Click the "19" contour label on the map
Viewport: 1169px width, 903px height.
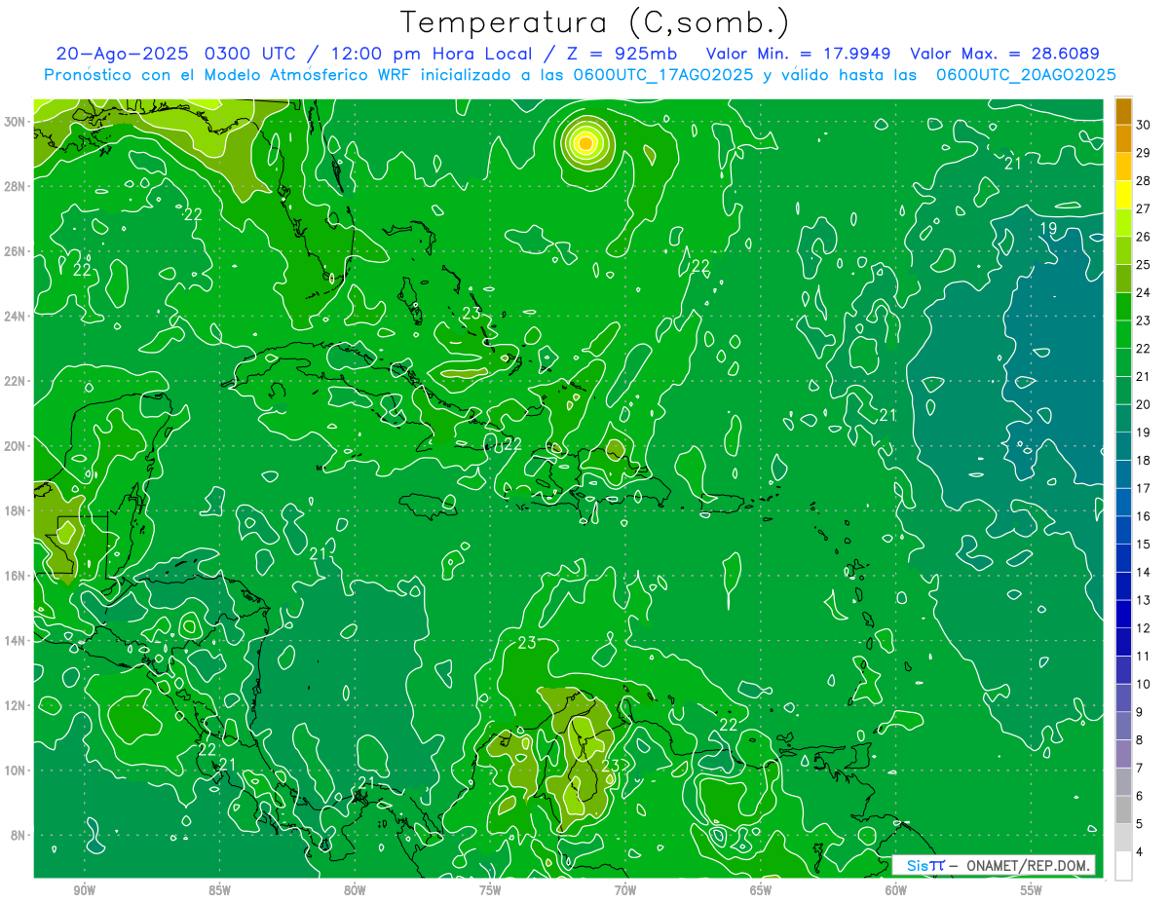(x=1048, y=228)
